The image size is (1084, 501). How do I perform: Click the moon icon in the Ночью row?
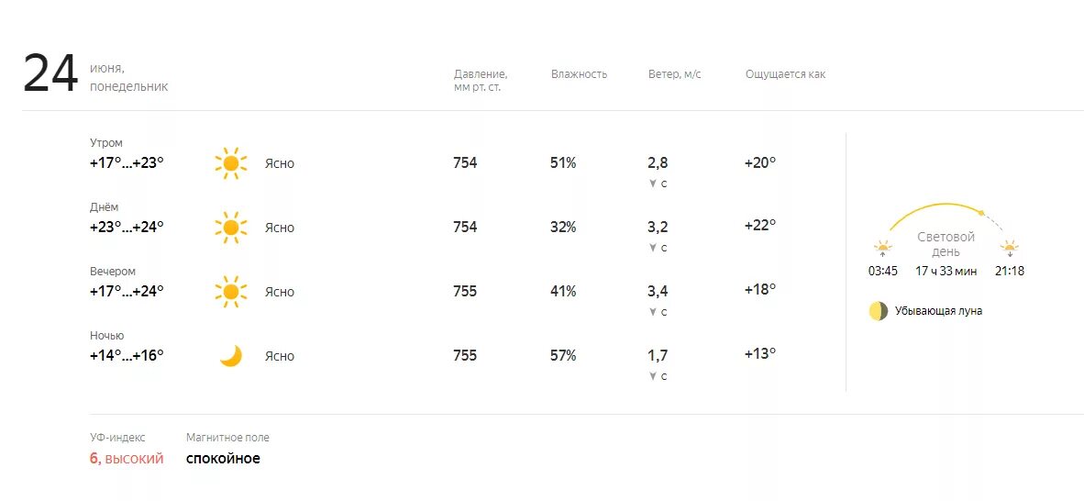pos(231,356)
